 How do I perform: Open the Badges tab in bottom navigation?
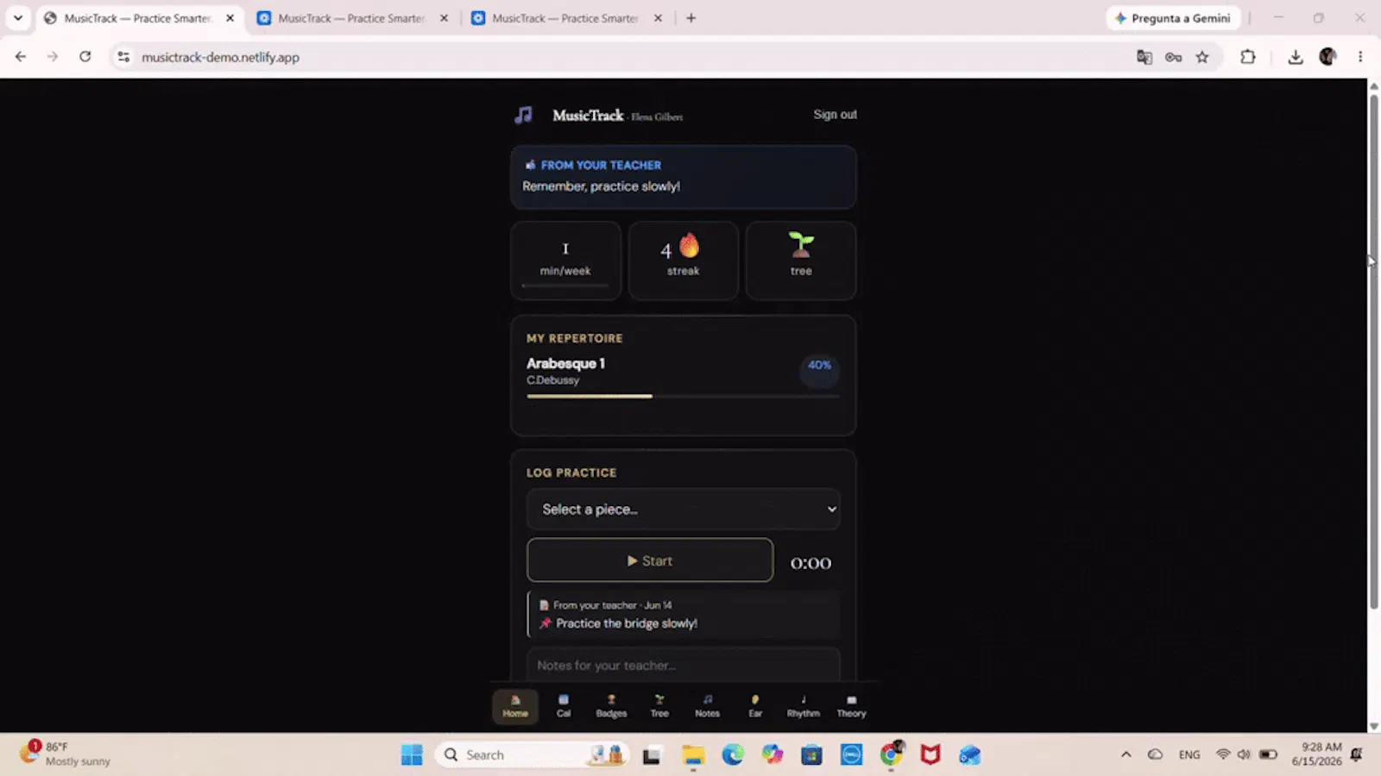[x=611, y=706]
